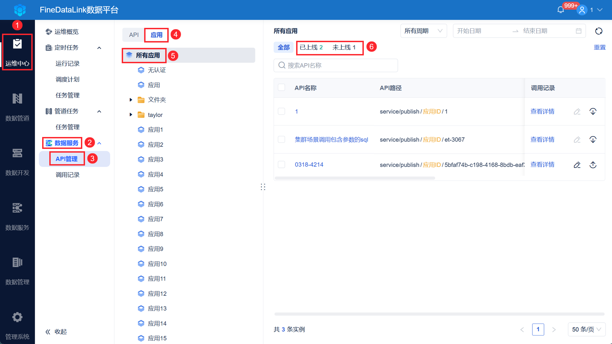Check the checkbox for 集群场景调用包含参数的sql
Viewport: 612px width, 344px height.
click(282, 139)
